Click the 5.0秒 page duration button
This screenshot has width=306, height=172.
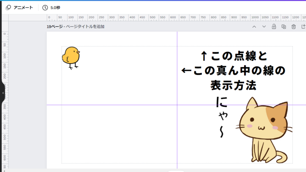tap(51, 7)
